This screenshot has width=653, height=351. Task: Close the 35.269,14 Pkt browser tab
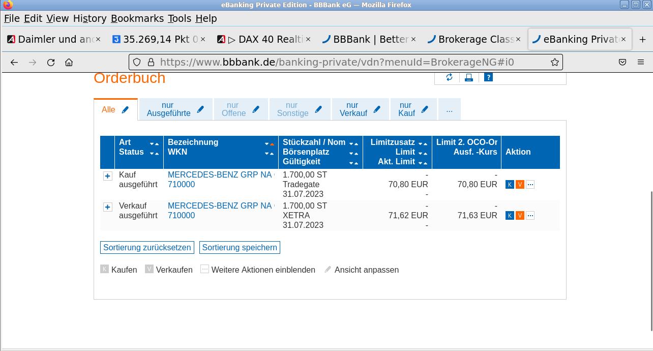click(203, 39)
